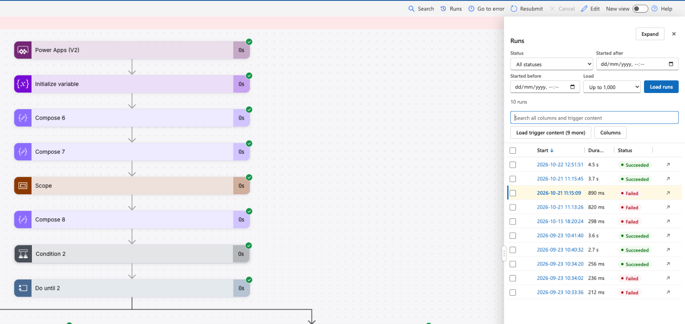Click the Search magnifier in top toolbar
Viewport: 685px width, 324px height.
click(411, 9)
